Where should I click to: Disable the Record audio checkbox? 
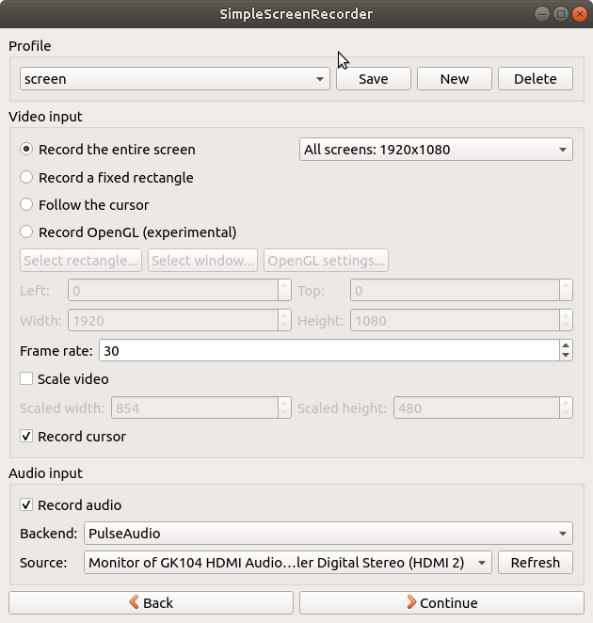point(26,505)
